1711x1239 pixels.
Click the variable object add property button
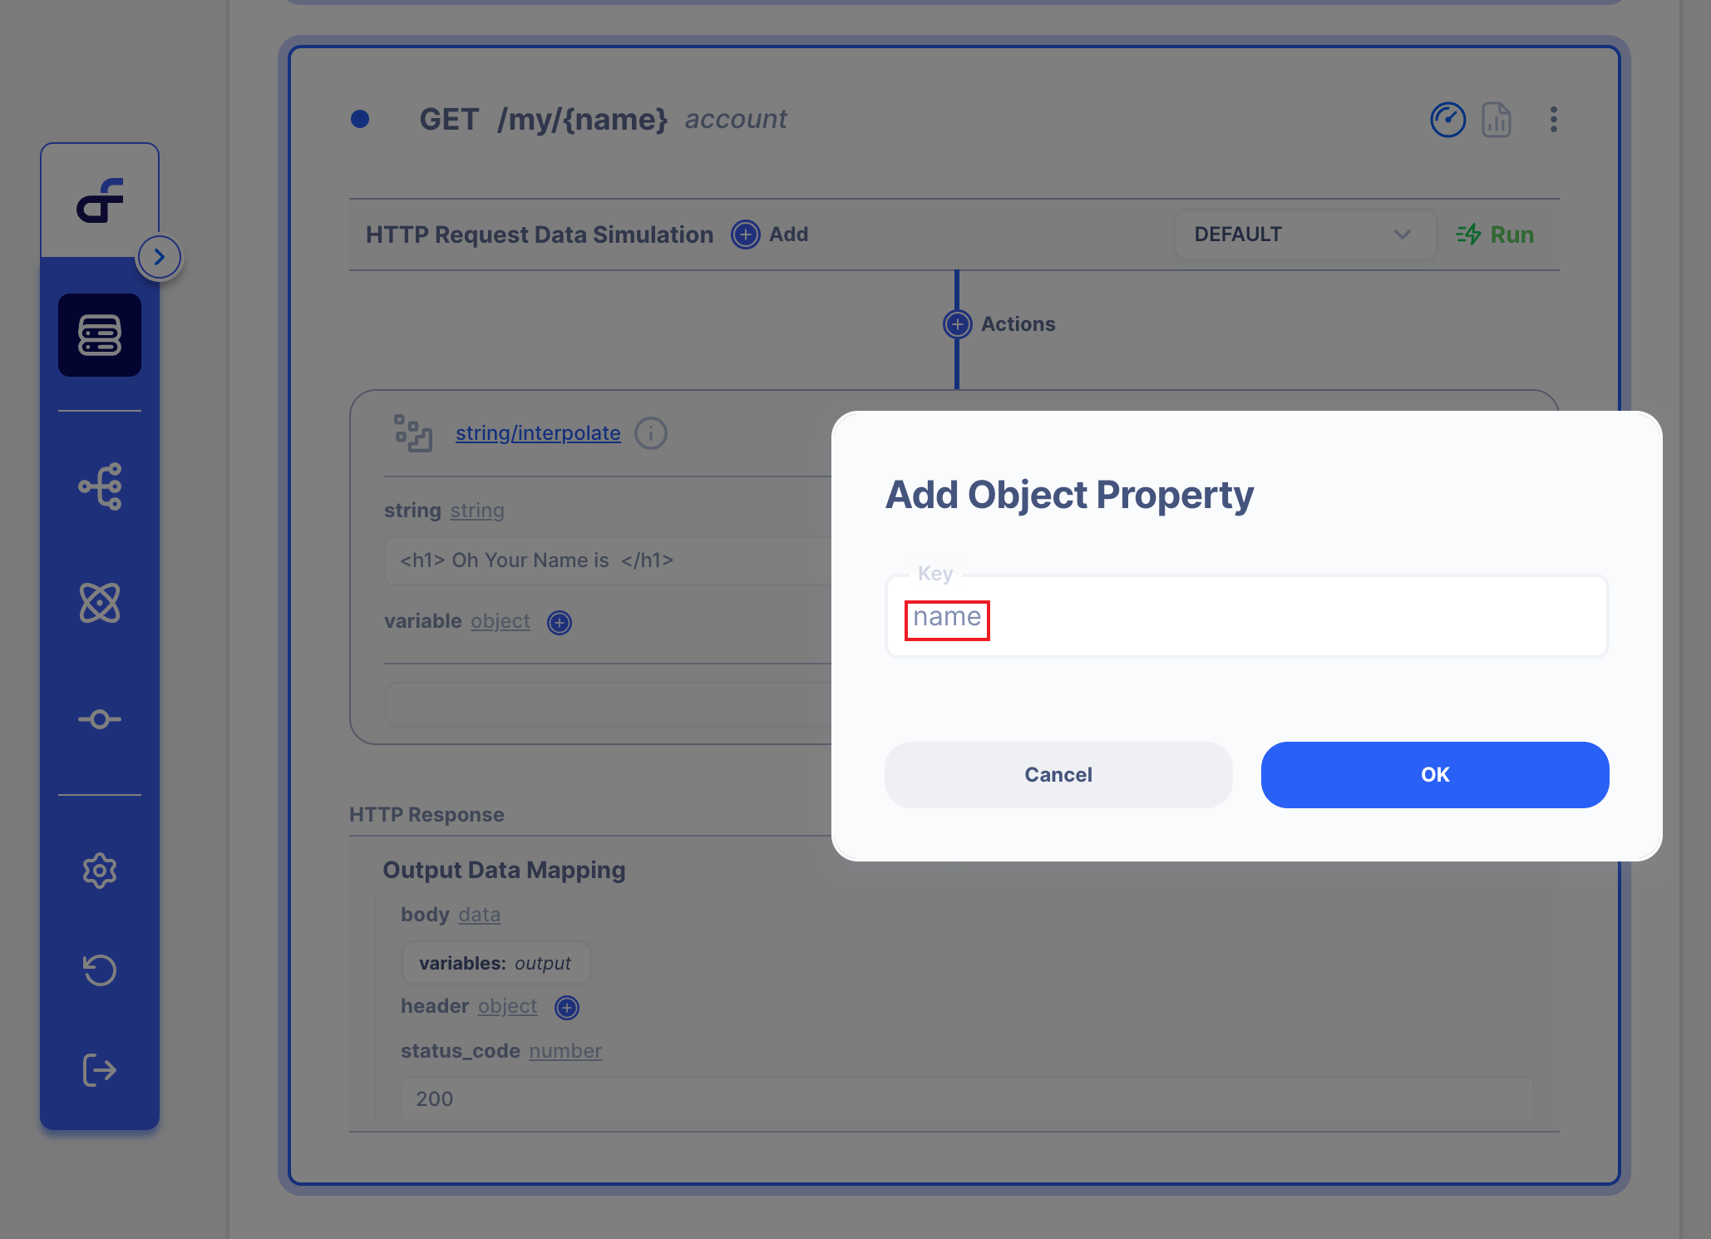(560, 621)
